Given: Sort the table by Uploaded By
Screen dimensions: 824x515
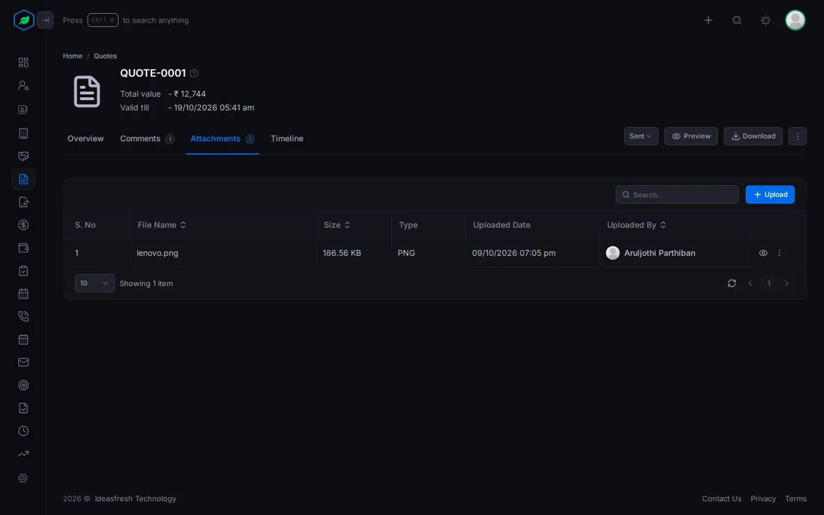Looking at the screenshot, I should [x=636, y=225].
